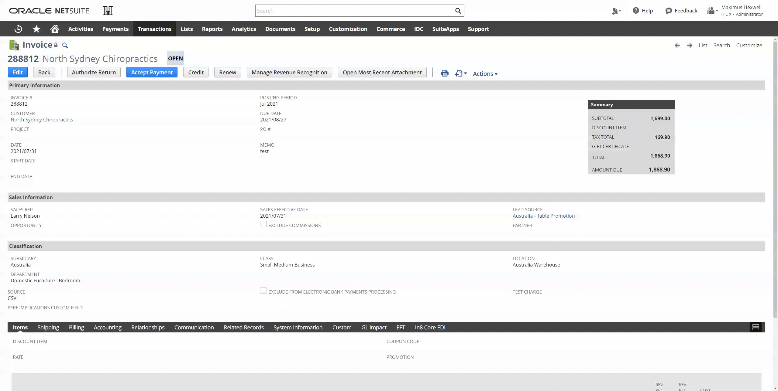
Task: Switch to the GL Impact subtab
Action: tap(374, 327)
